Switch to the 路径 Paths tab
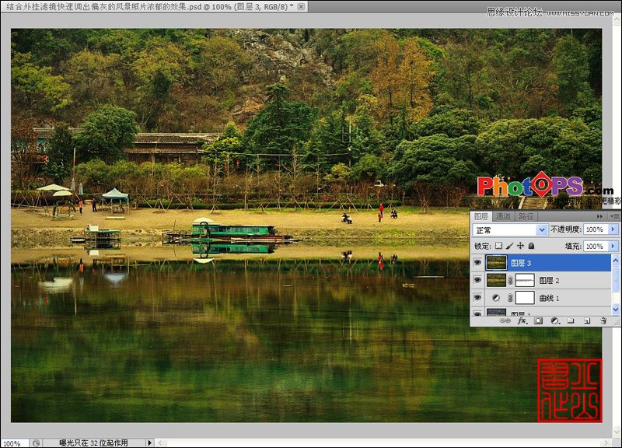The height and width of the screenshot is (448, 622). 525,215
